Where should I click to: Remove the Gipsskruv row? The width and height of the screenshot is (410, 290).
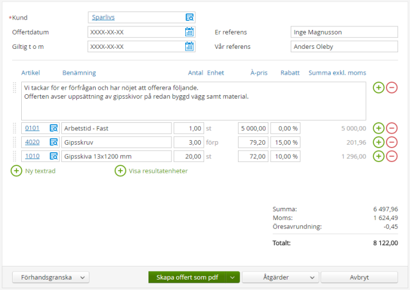pyautogui.click(x=392, y=142)
